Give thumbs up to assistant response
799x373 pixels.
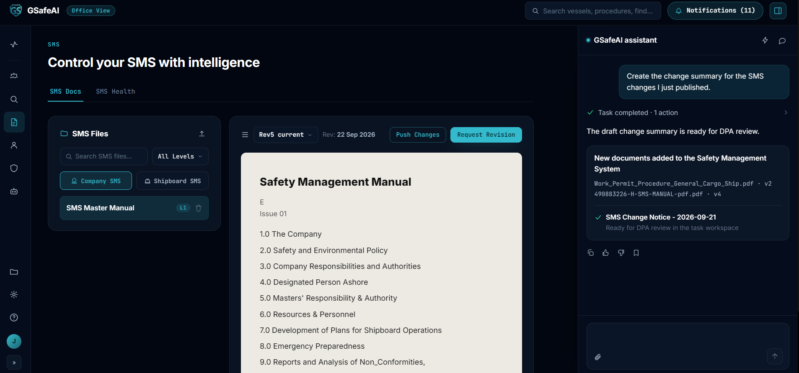605,253
